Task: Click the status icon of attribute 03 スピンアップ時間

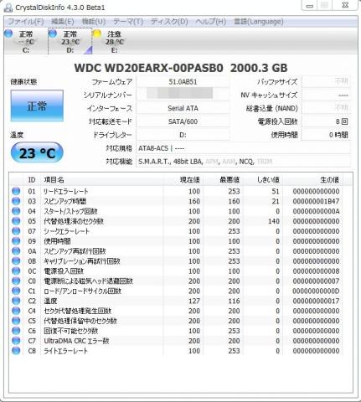Action: [x=16, y=201]
